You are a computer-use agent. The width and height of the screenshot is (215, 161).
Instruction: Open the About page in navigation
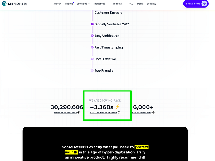pyautogui.click(x=57, y=4)
